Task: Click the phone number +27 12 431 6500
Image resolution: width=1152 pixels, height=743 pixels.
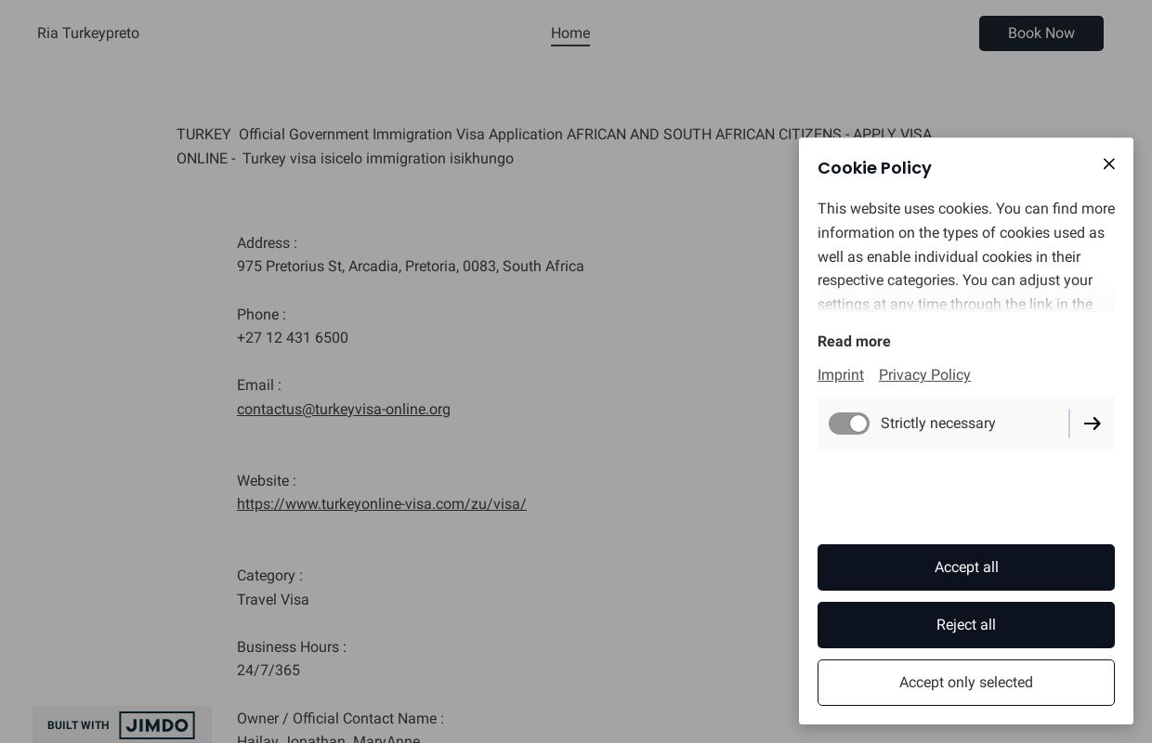Action: click(x=293, y=338)
